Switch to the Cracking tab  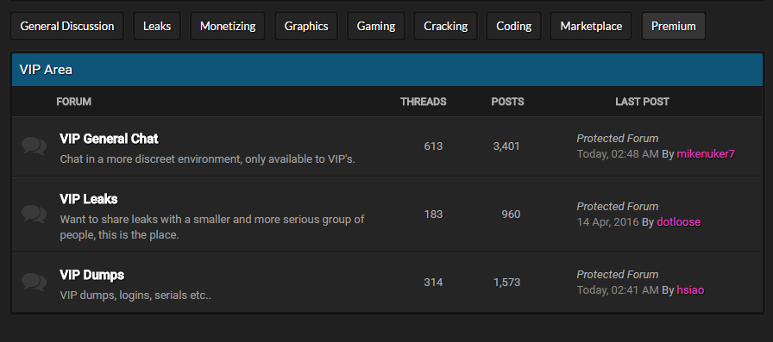coord(446,26)
